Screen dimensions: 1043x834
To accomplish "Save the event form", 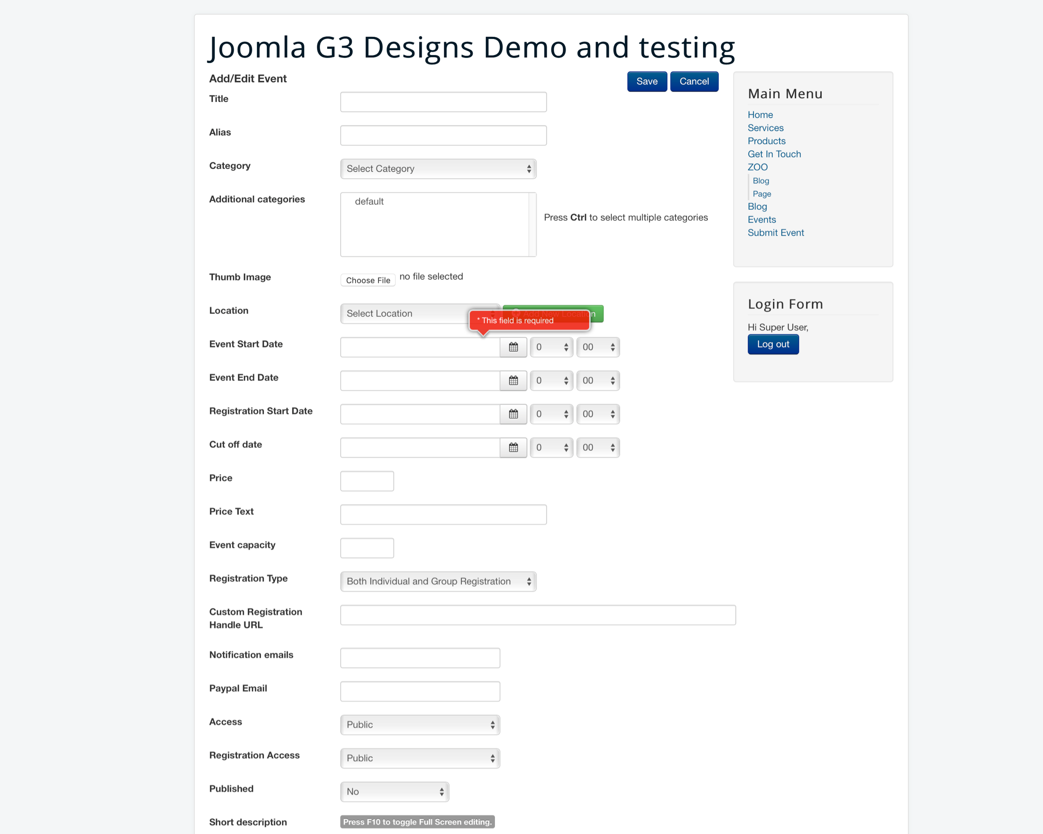I will coord(647,81).
